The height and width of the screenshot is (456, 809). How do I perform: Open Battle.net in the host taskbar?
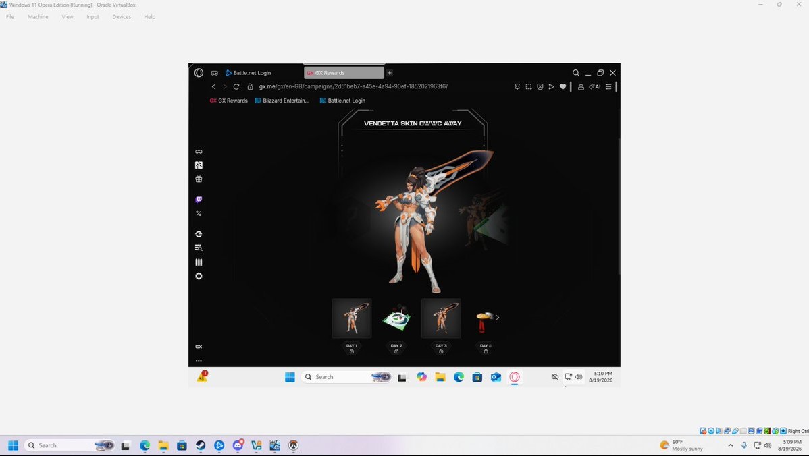(219, 445)
